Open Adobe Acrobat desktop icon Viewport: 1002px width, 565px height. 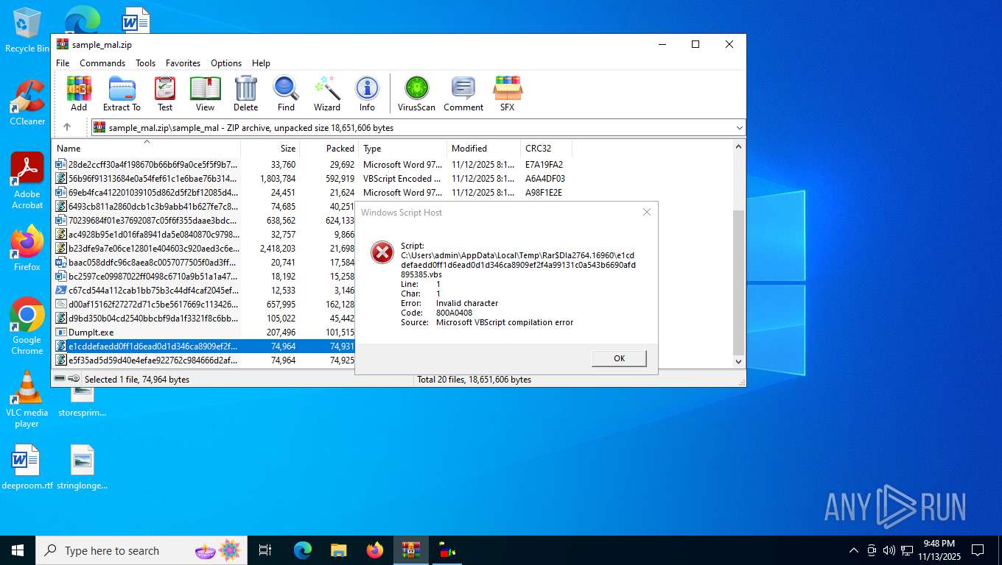click(x=27, y=181)
